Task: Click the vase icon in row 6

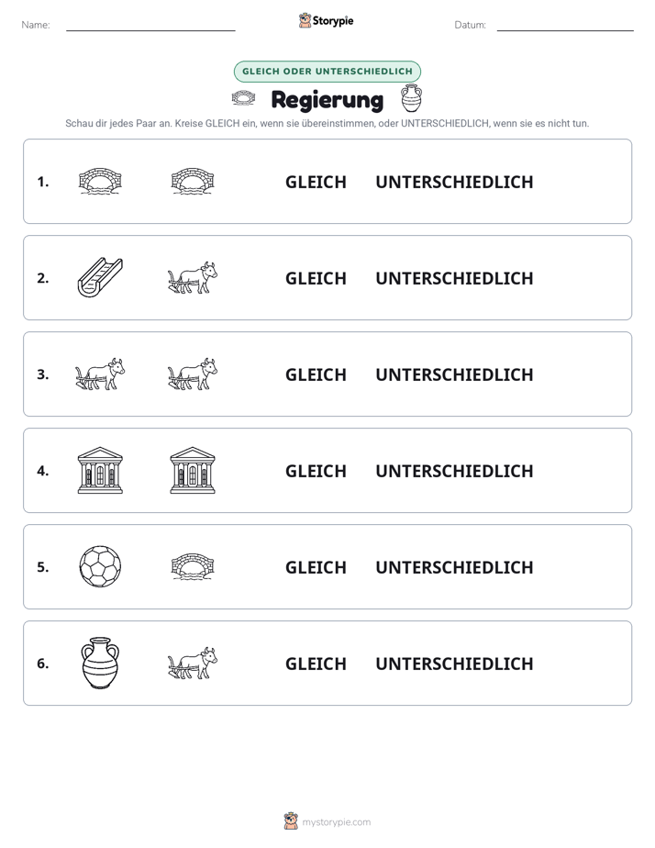Action: [100, 663]
